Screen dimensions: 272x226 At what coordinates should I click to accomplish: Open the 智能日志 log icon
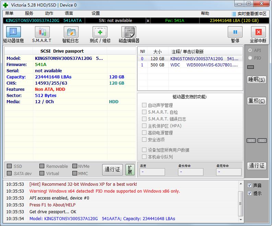tap(71, 32)
